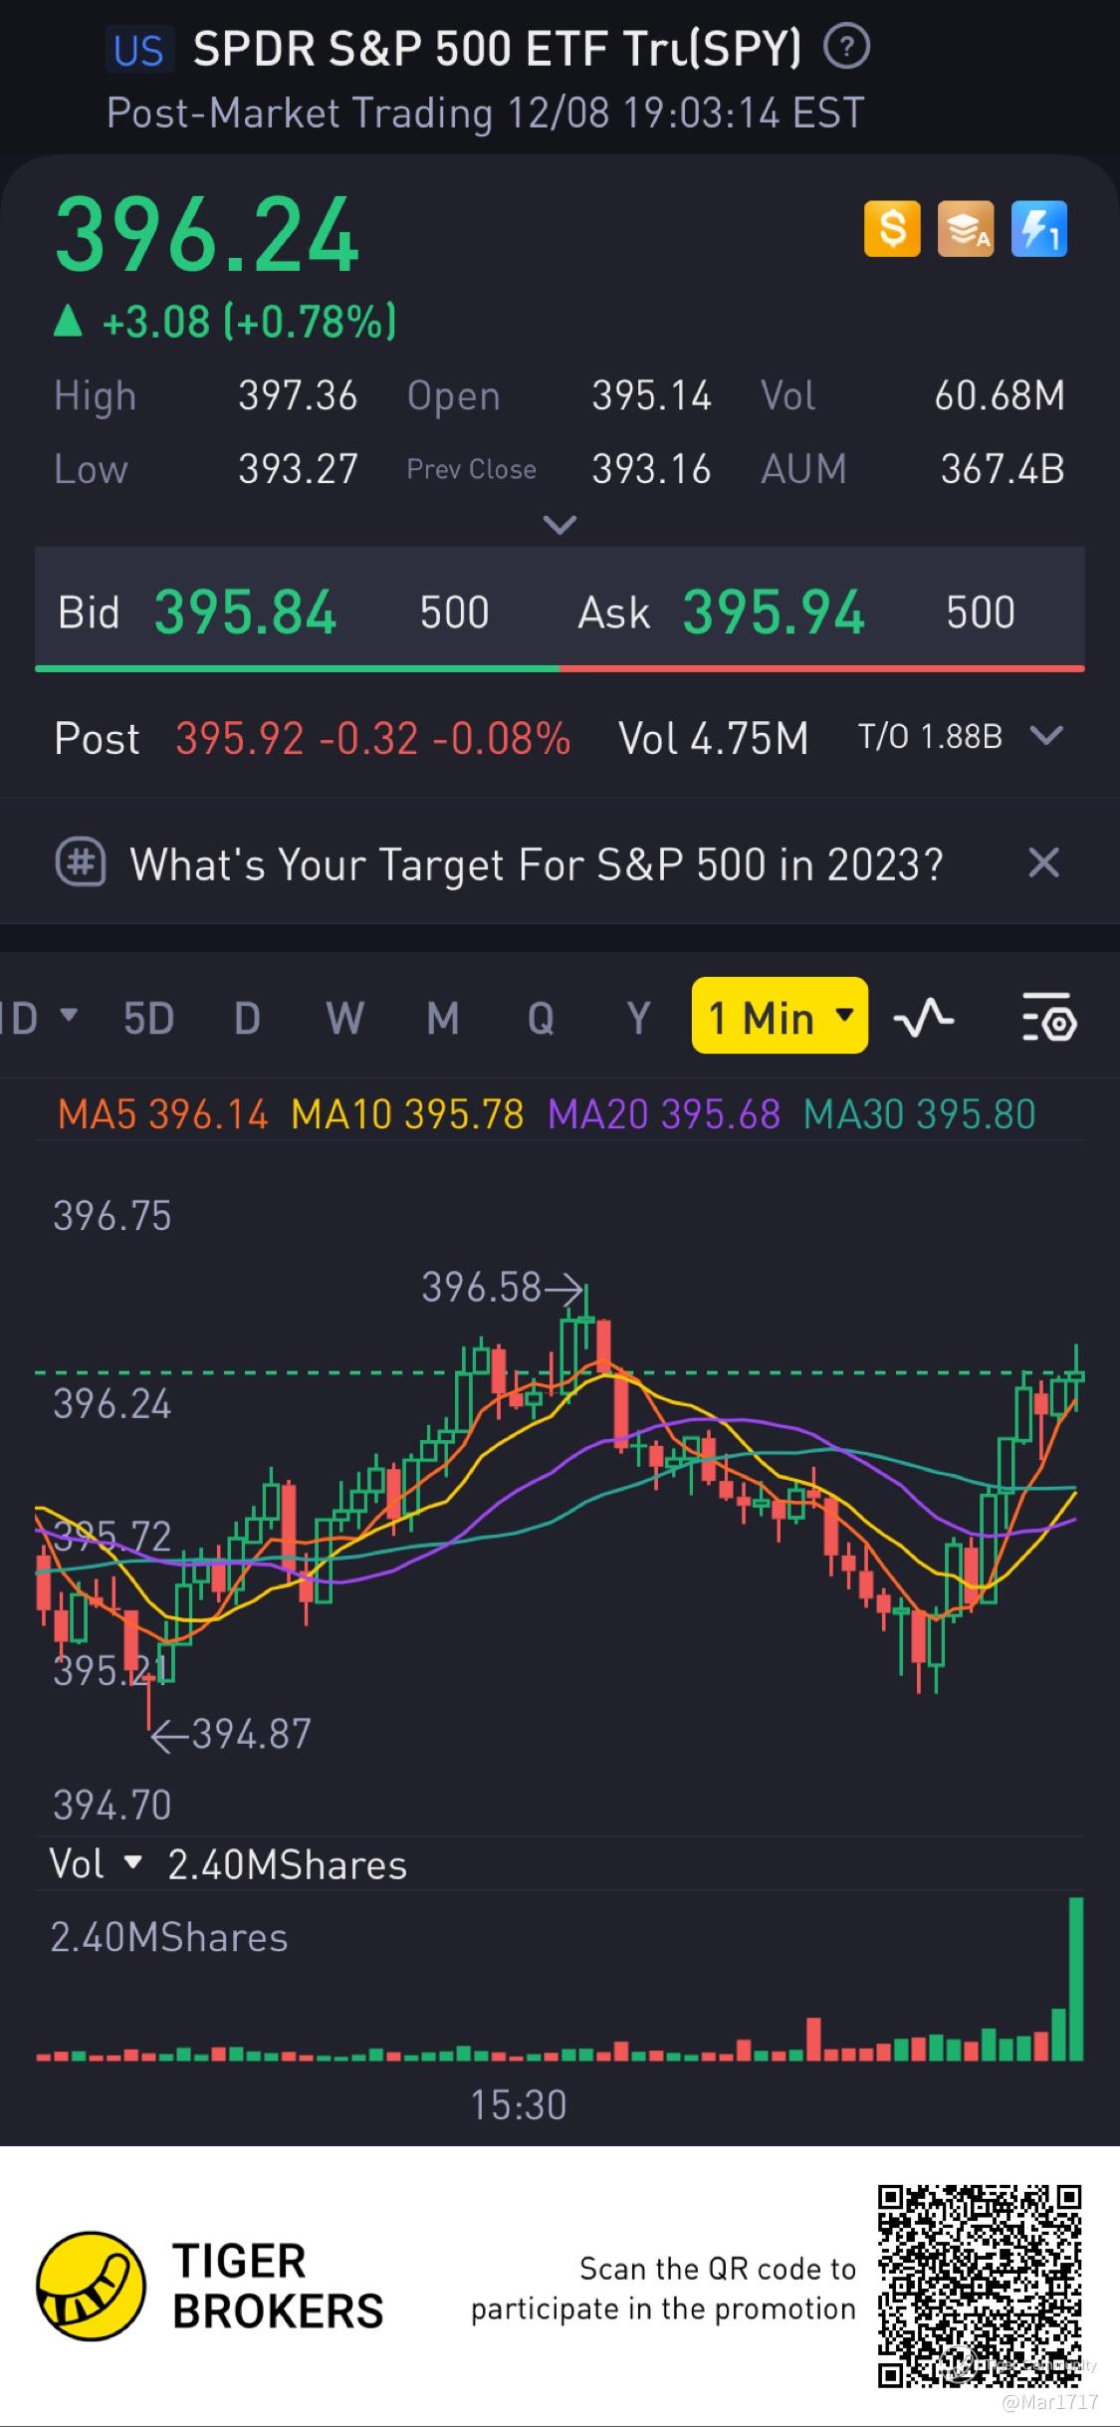Open the Vol indicator dropdown below the chart
The height and width of the screenshot is (2427, 1120).
pyautogui.click(x=96, y=1863)
